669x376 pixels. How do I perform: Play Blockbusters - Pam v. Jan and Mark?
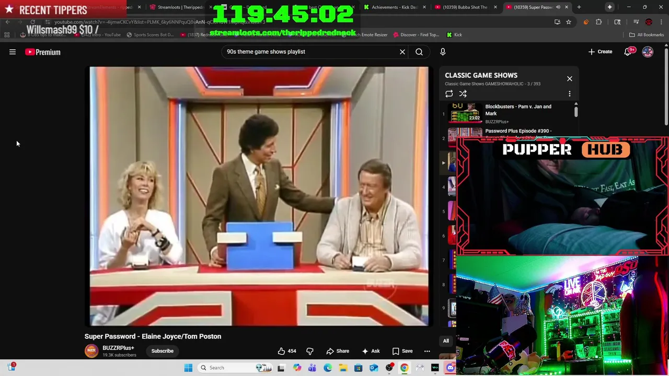[x=518, y=110]
